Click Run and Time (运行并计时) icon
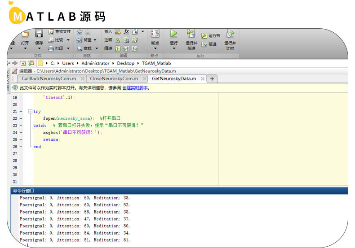The width and height of the screenshot is (355, 248). [230, 34]
